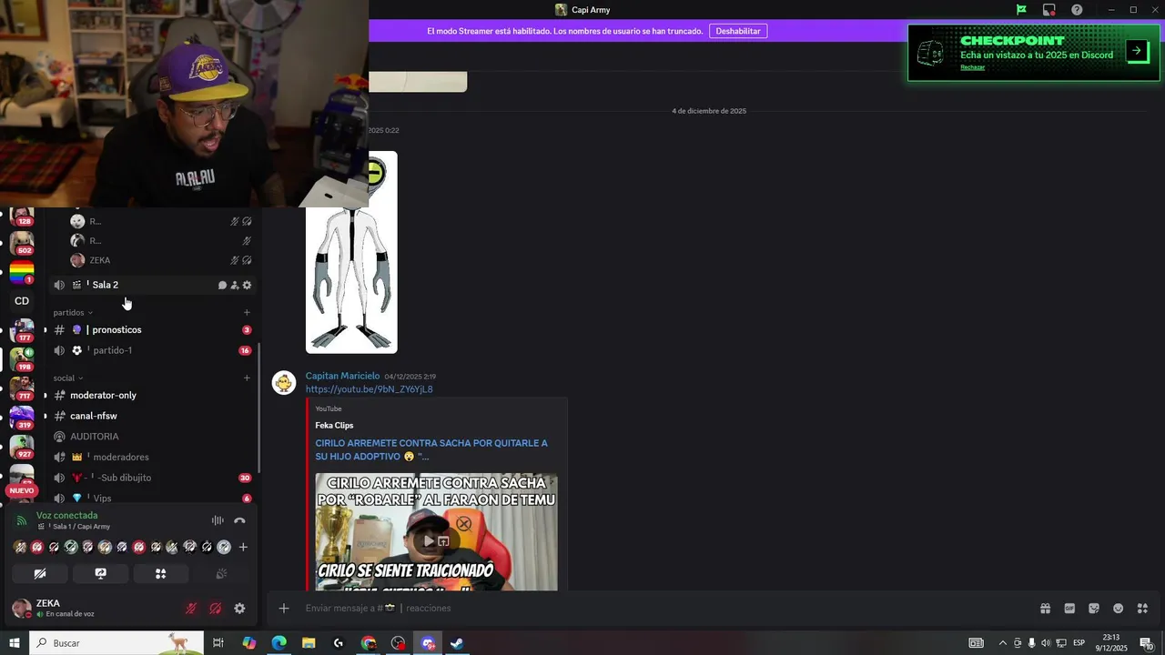Open Windows notification center icon
Screen dimensions: 1165x655
coord(1147,643)
